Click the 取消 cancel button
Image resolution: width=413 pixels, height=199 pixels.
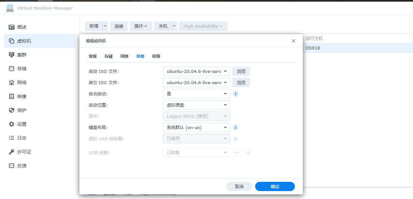pos(239,186)
